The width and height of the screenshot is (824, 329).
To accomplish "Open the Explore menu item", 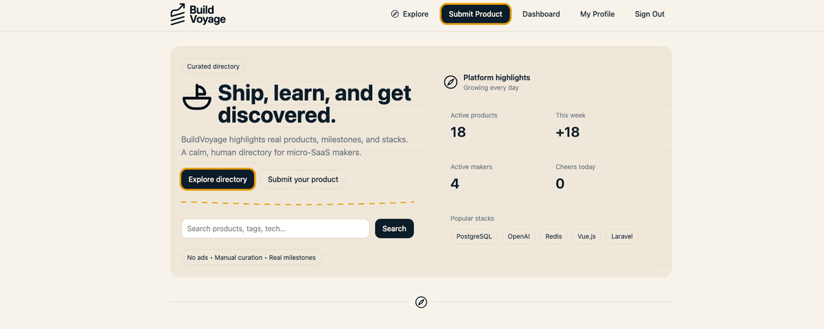I will [x=410, y=14].
